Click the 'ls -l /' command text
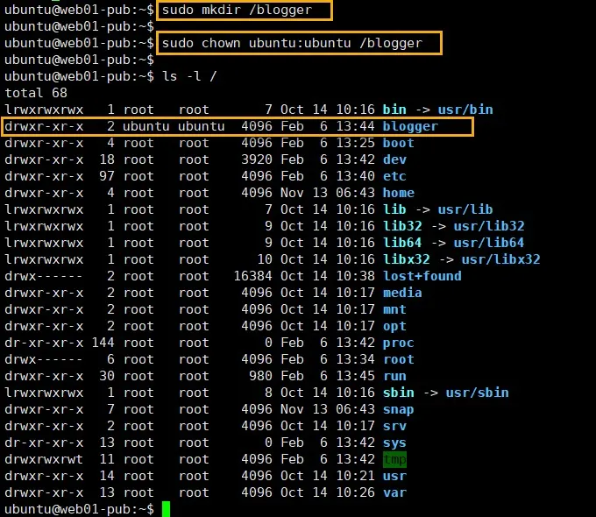 pyautogui.click(x=189, y=76)
